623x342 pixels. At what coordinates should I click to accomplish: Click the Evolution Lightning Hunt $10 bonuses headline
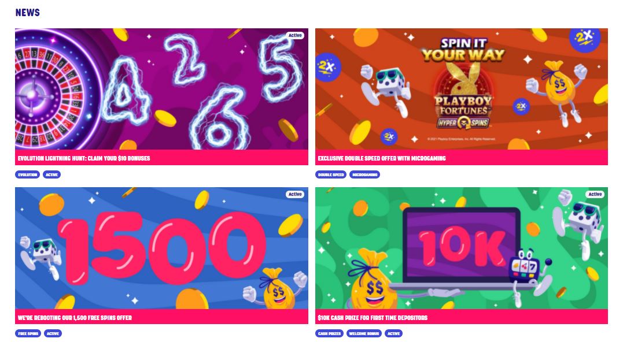click(x=84, y=158)
